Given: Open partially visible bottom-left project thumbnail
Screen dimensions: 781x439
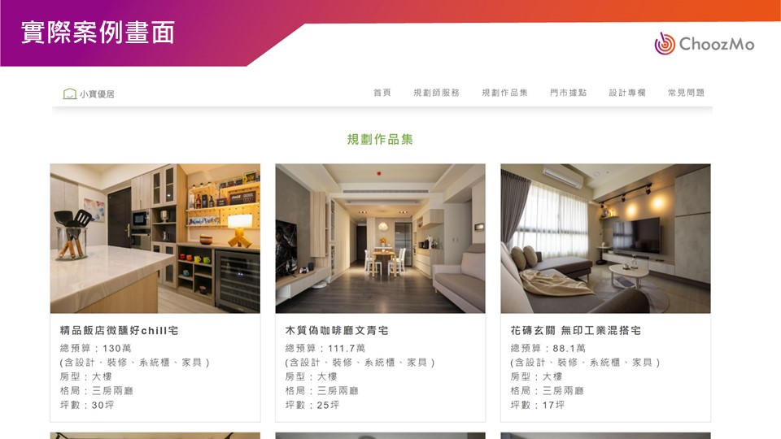Looking at the screenshot, I should click(x=155, y=436).
